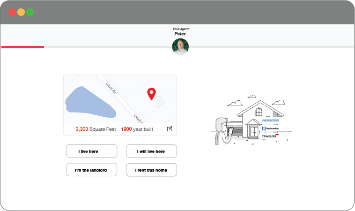Click agent Peter's profile photo
The width and height of the screenshot is (355, 211).
[180, 46]
